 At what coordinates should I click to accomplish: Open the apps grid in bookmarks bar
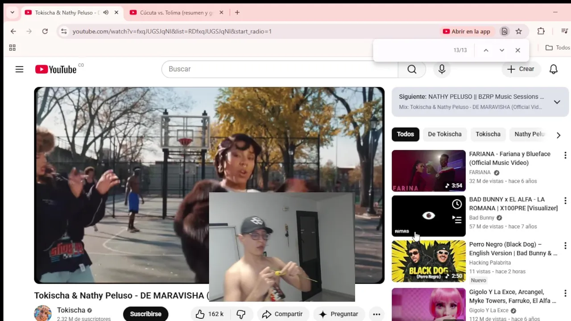(x=12, y=48)
